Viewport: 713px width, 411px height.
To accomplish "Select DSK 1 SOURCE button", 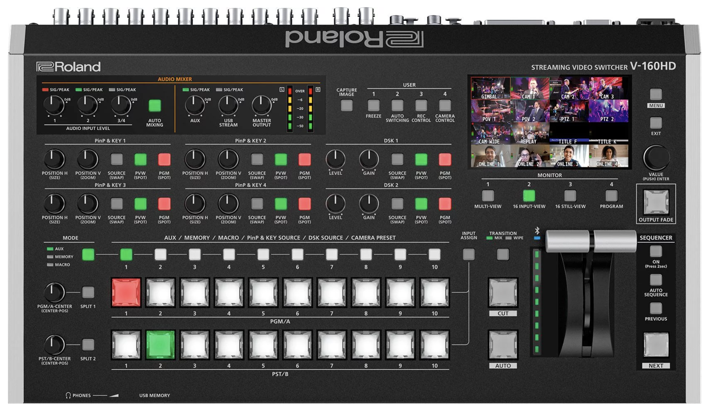I will (x=397, y=159).
